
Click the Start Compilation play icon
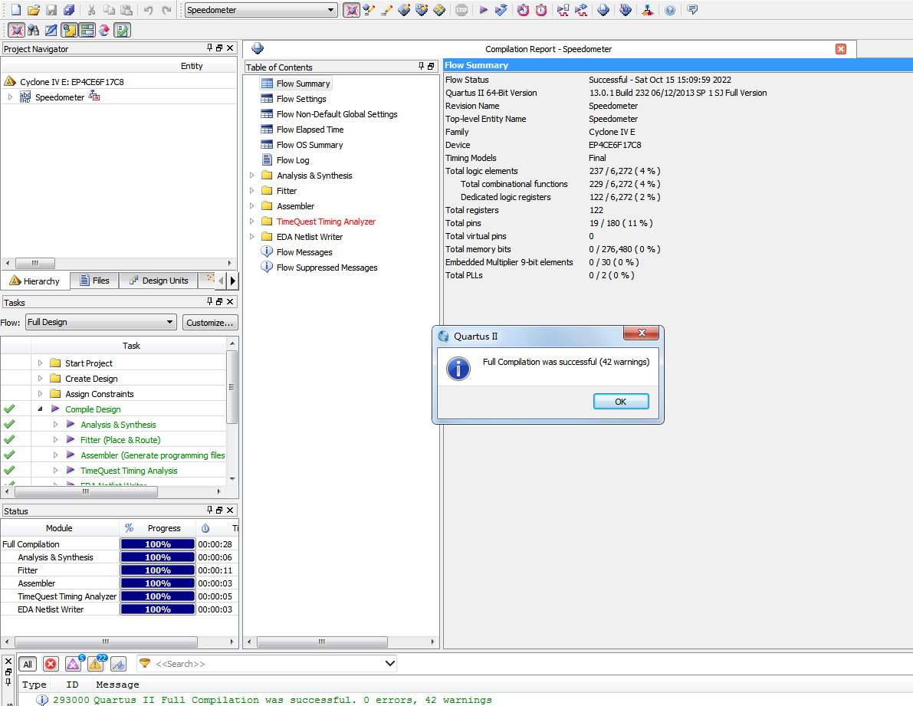point(483,10)
